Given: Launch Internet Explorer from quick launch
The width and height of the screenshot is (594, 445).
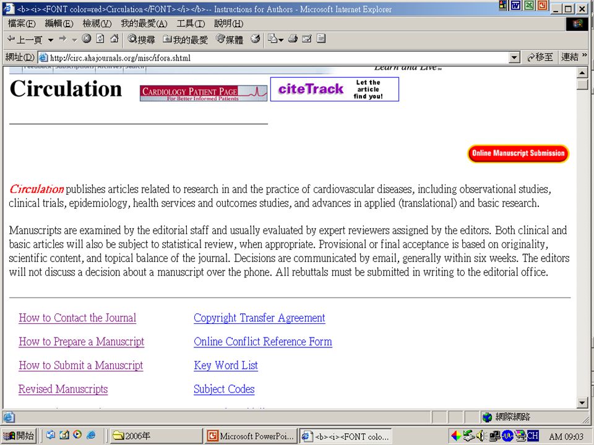Looking at the screenshot, I should click(x=92, y=435).
